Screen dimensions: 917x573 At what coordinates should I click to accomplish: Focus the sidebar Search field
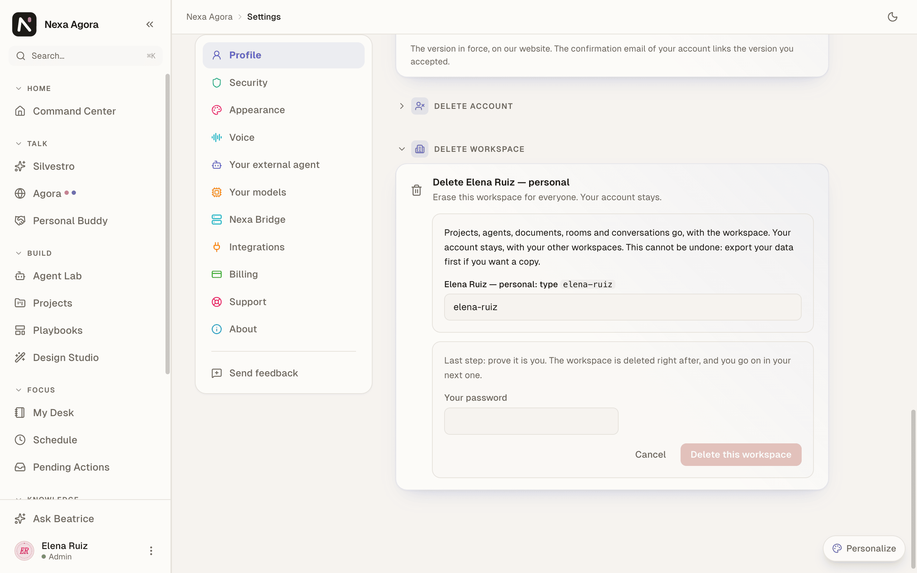tap(86, 56)
